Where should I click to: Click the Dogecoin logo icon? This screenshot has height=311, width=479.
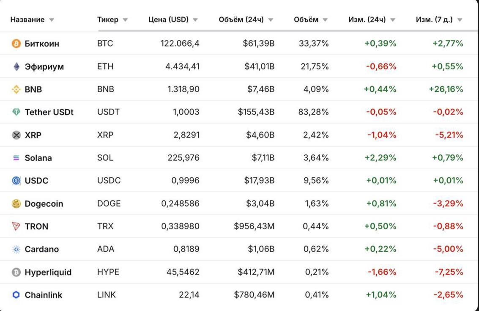pos(16,204)
